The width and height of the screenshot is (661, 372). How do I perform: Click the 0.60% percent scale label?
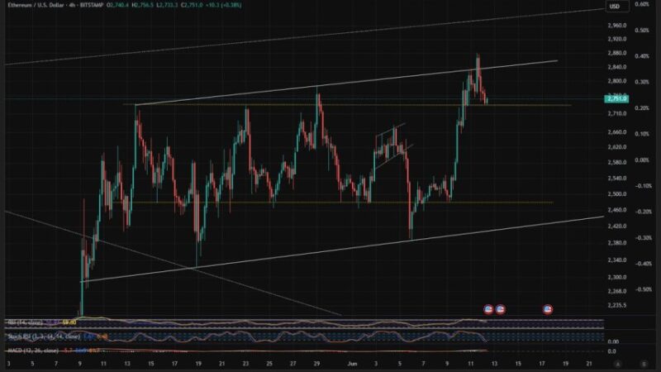(x=642, y=4)
